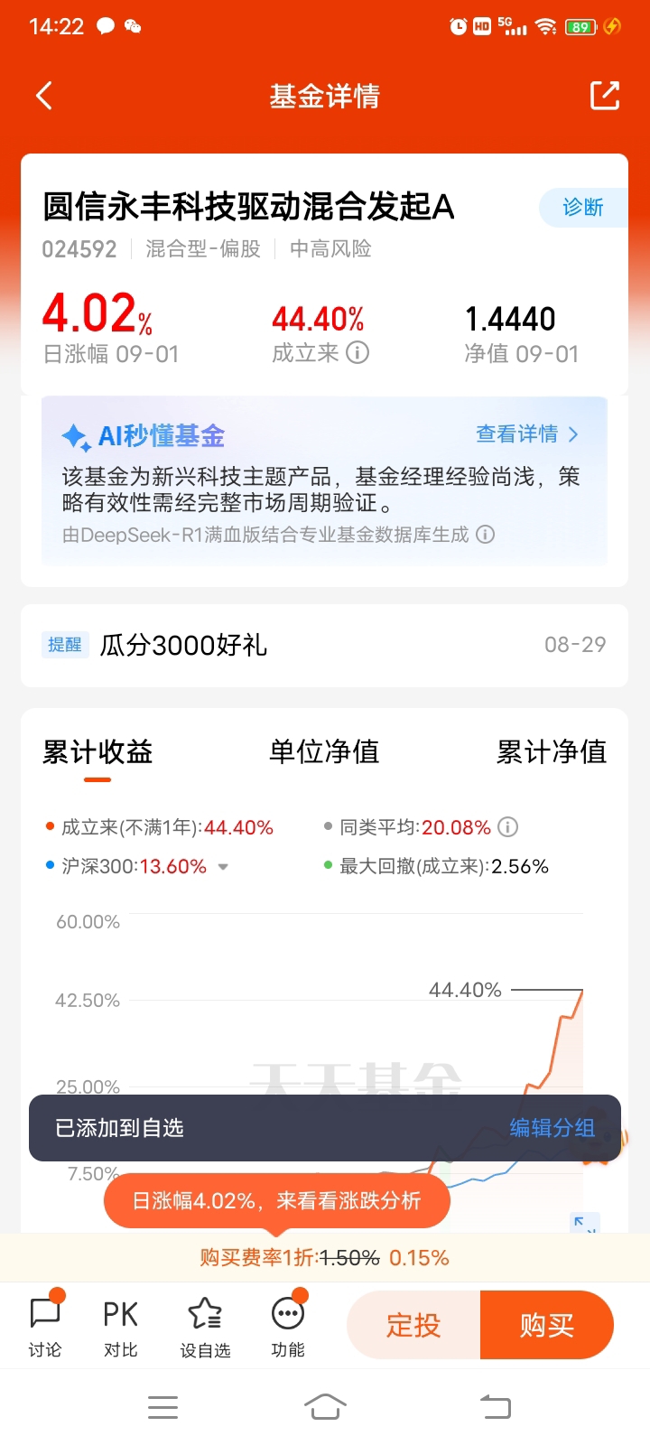
Task: Tap the 定投 button
Action: (x=413, y=1325)
